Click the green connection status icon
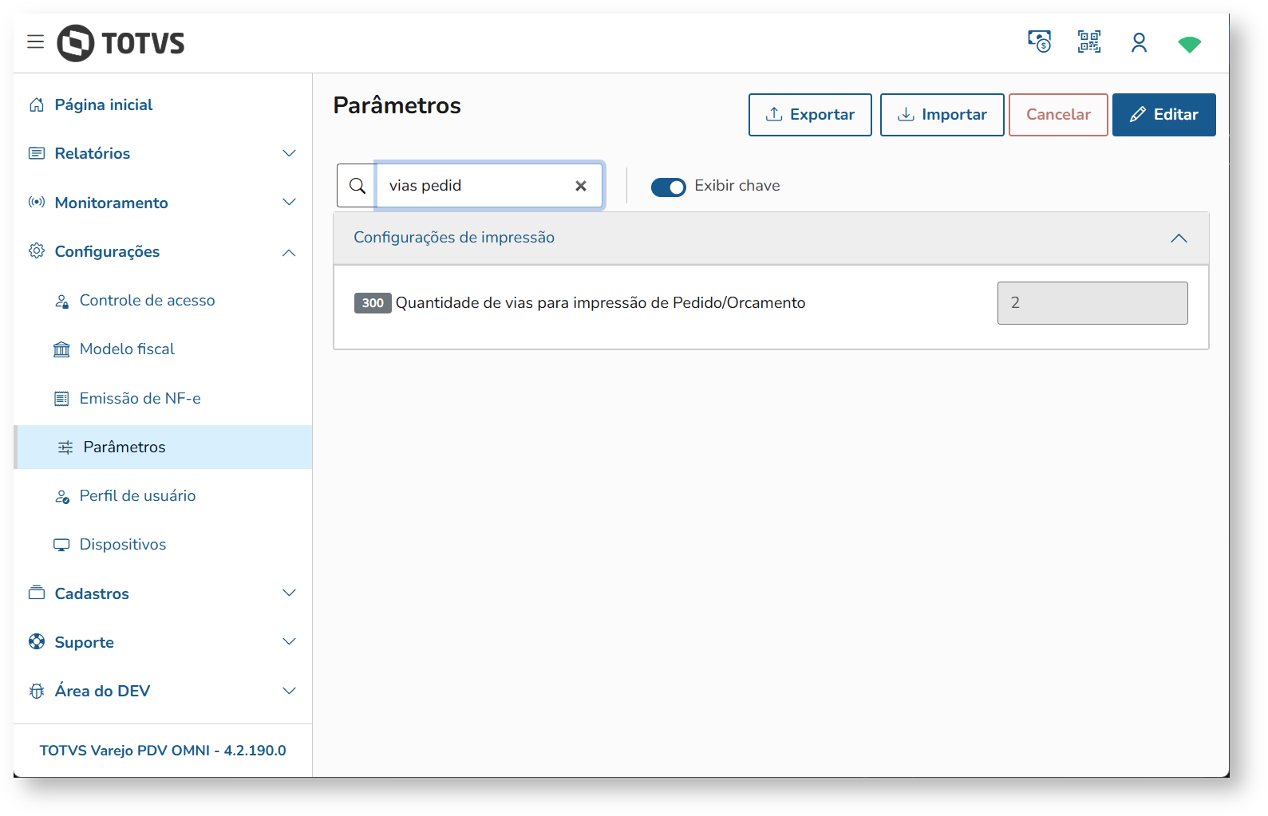1268x816 pixels. (1189, 45)
